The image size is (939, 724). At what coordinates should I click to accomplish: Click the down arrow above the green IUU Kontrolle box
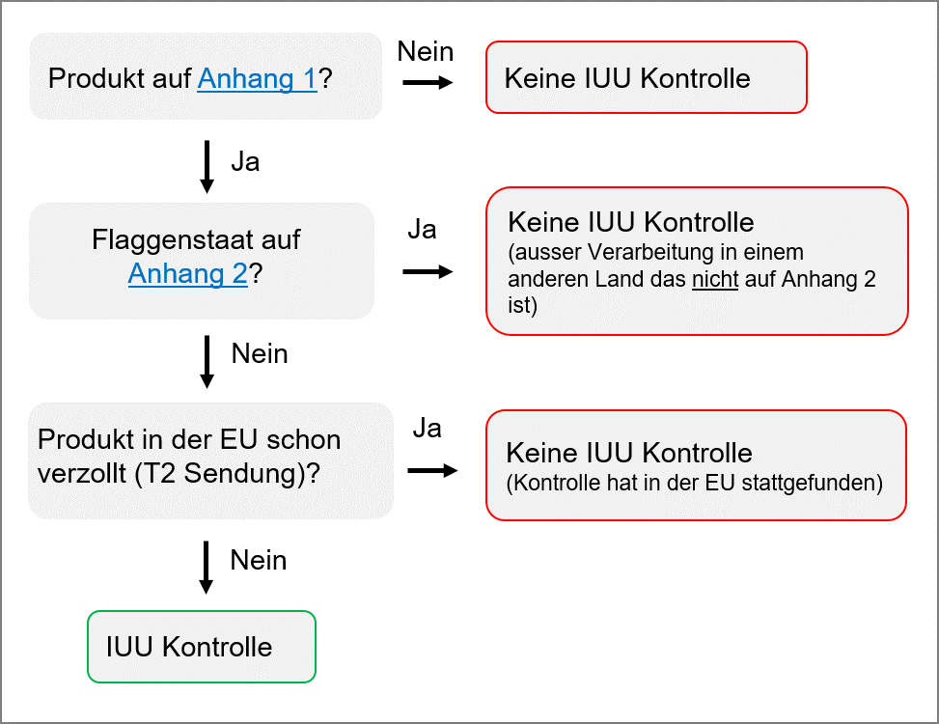point(206,567)
